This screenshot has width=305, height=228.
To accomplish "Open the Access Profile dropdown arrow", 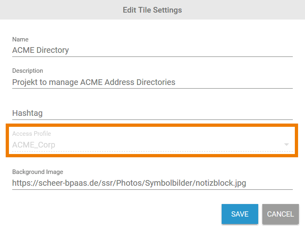I will 287,145.
